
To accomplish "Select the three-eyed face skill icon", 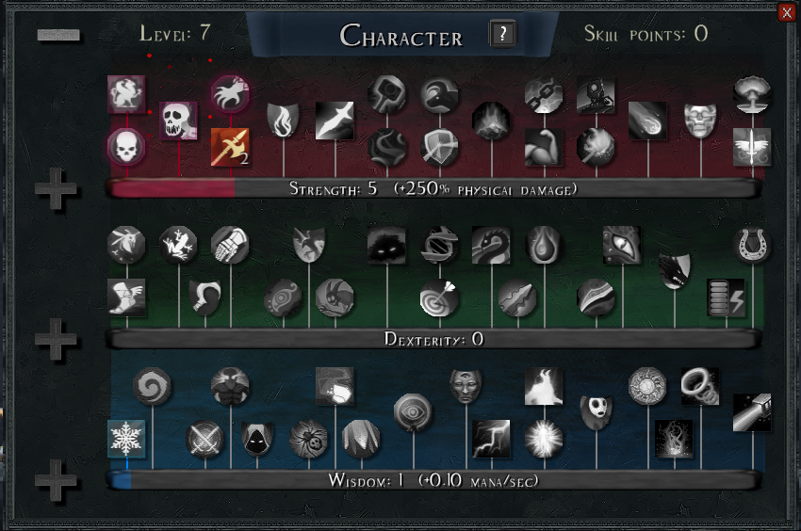I will point(466,386).
